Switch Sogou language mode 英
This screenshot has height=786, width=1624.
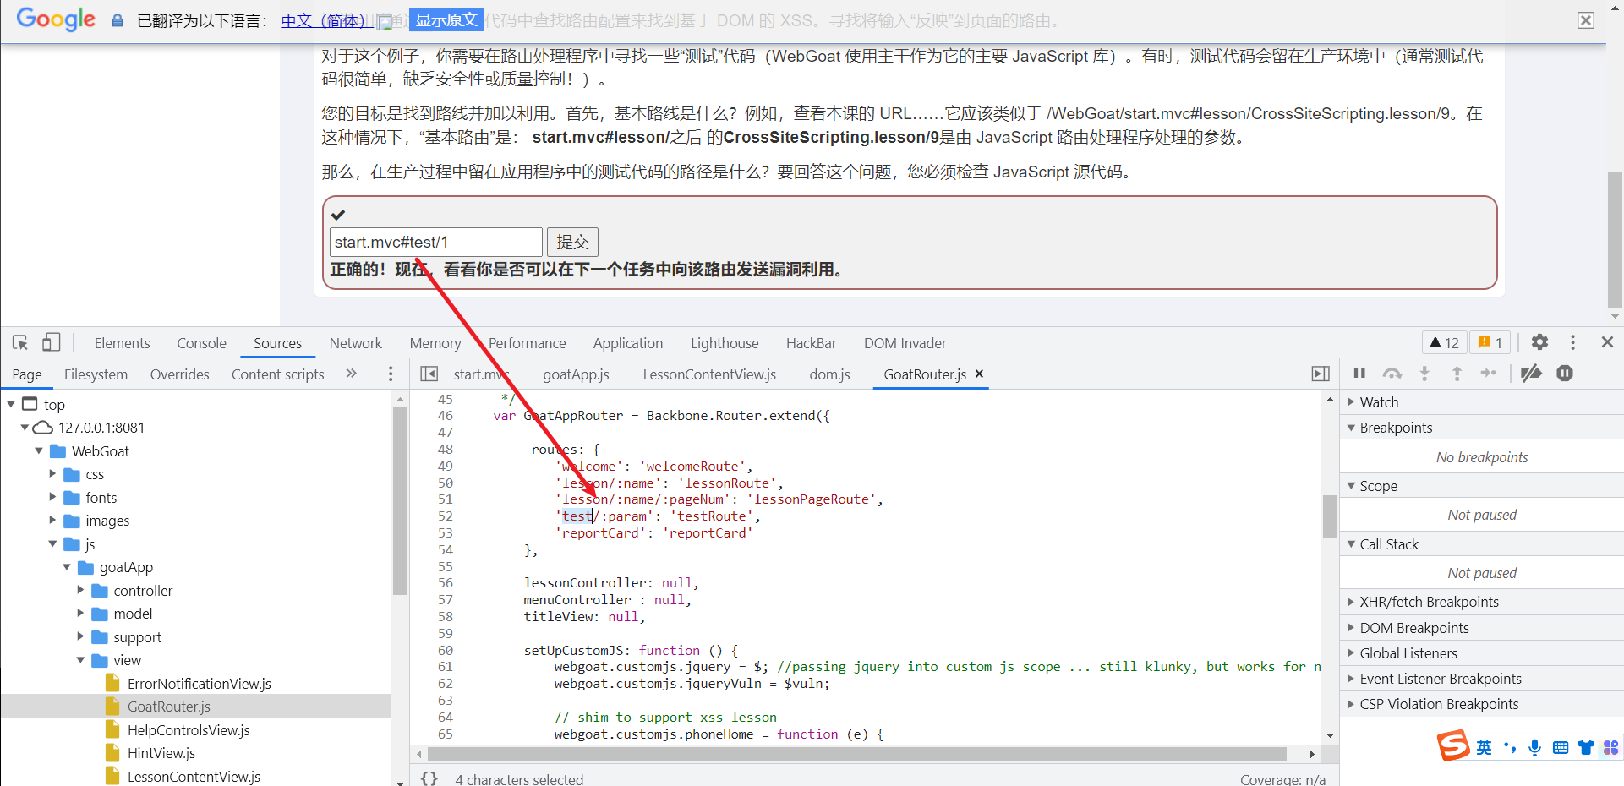1484,747
